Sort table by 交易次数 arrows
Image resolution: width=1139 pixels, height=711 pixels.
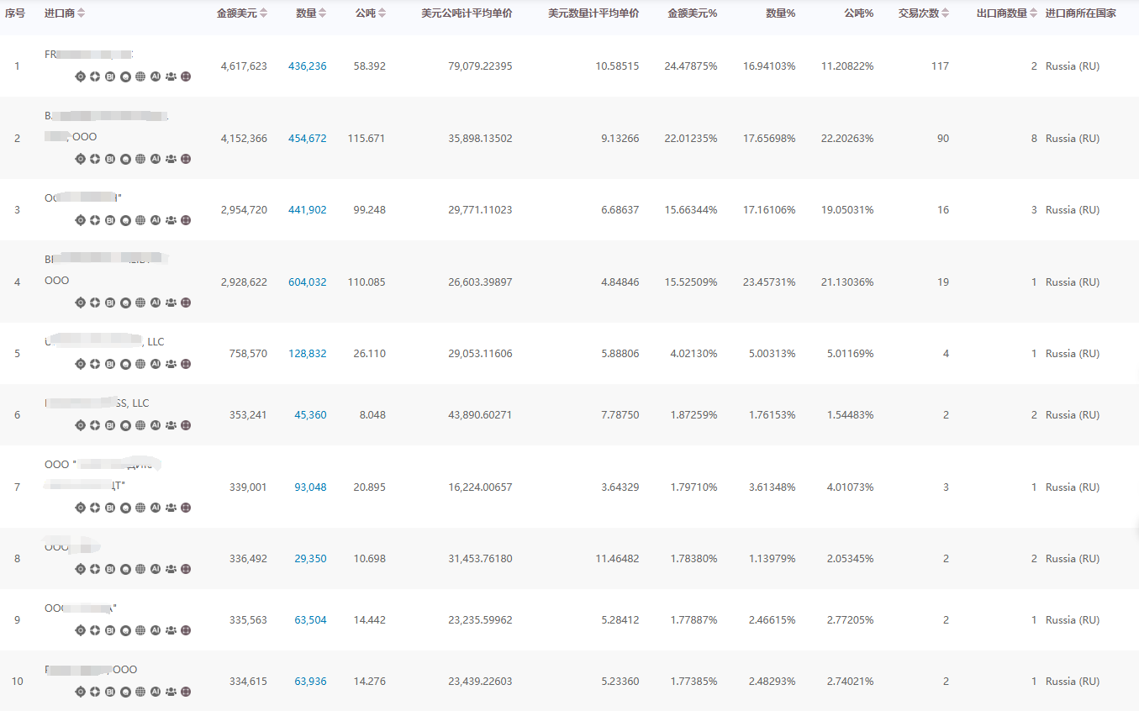pos(946,13)
